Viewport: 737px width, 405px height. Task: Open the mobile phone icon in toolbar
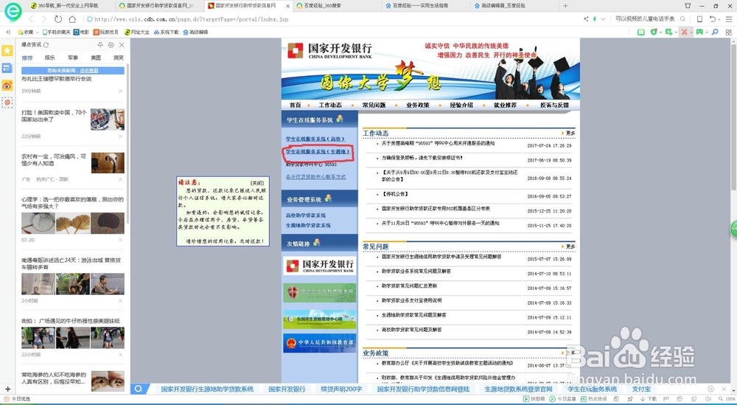click(699, 19)
